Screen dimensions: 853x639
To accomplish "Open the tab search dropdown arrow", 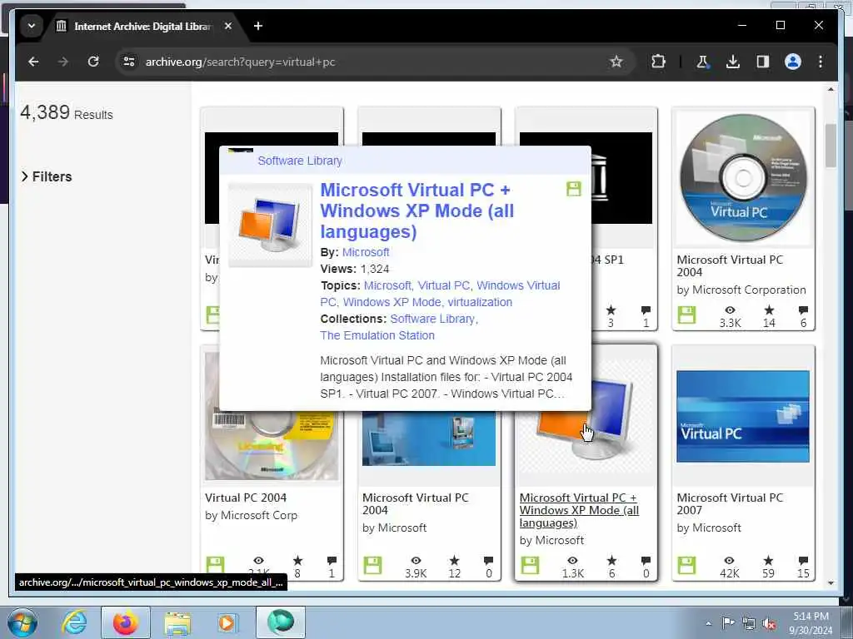I will (32, 26).
